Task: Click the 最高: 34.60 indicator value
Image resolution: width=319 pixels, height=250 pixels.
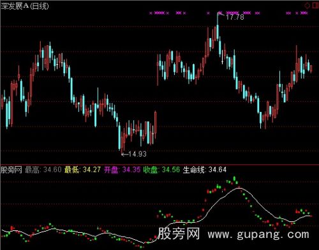Action: 43,170
